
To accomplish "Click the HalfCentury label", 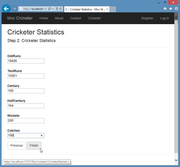I will 16,101.
